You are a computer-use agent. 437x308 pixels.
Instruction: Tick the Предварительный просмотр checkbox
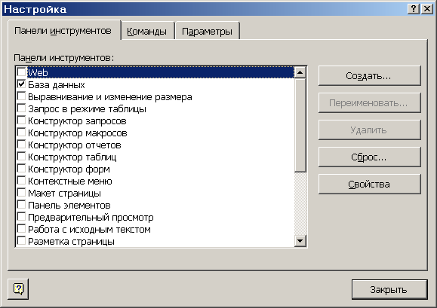[x=21, y=217]
